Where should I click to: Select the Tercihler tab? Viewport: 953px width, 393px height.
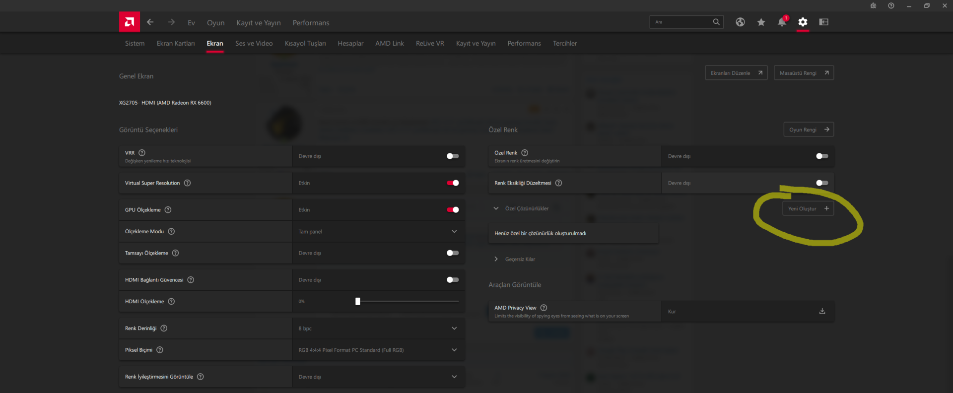[x=565, y=44]
